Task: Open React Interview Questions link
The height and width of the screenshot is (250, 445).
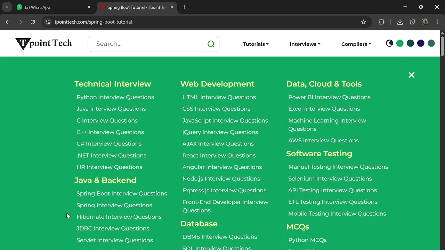Action: click(x=219, y=156)
